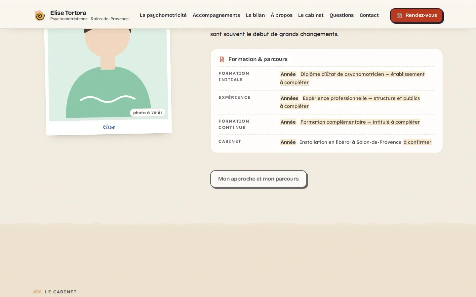Click the Mon approche et mon parcours button
The height and width of the screenshot is (297, 476).
coord(258,179)
